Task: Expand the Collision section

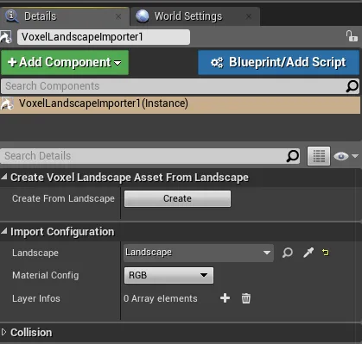Action: [x=3, y=333]
